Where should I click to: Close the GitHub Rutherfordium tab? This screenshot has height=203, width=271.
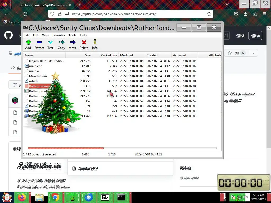point(70,5)
